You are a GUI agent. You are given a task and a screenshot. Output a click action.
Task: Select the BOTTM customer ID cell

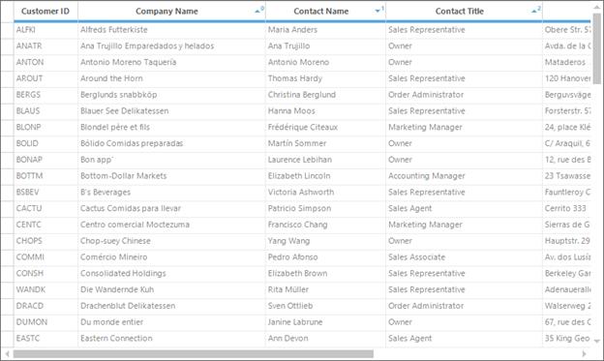coord(45,176)
